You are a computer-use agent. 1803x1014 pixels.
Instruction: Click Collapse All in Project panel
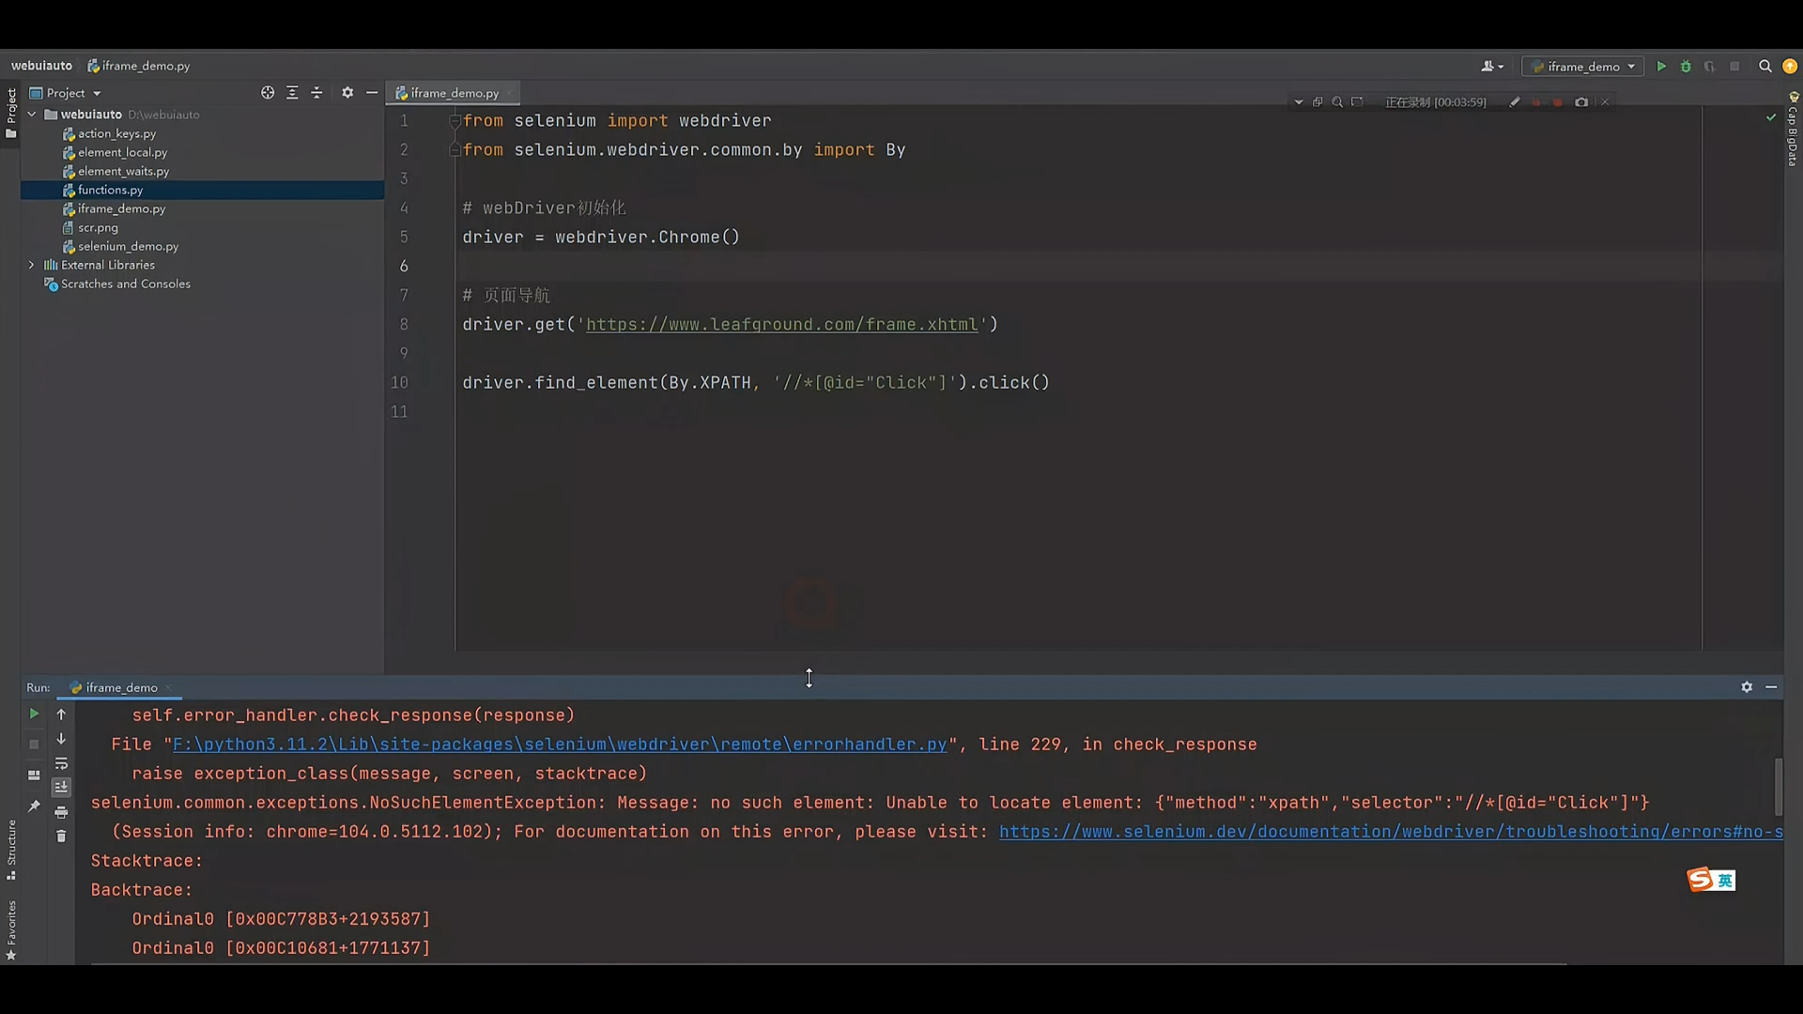click(x=316, y=93)
